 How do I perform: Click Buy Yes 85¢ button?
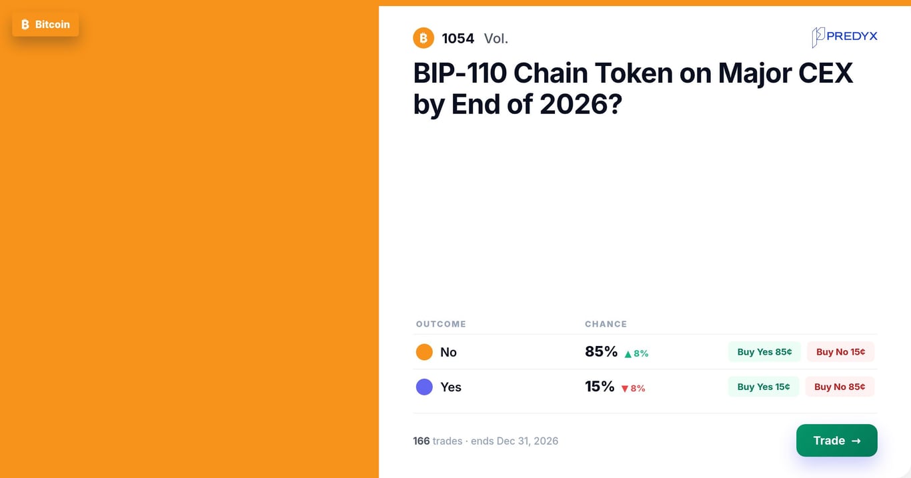click(x=764, y=352)
